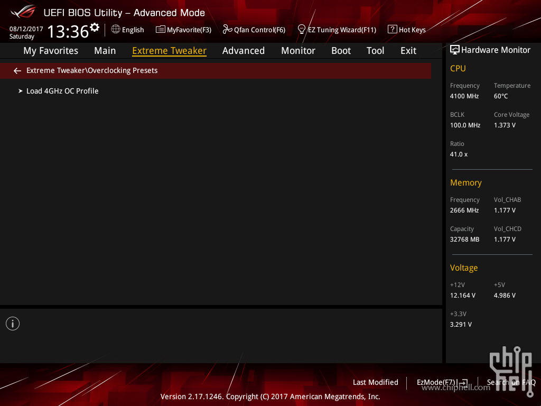This screenshot has height=406, width=541.
Task: Open the Advanced tab
Action: click(244, 51)
